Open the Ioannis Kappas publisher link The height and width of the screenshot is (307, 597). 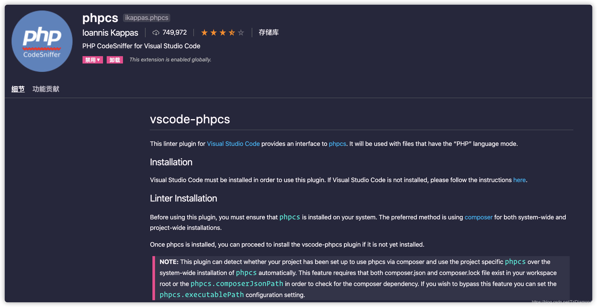tap(110, 33)
